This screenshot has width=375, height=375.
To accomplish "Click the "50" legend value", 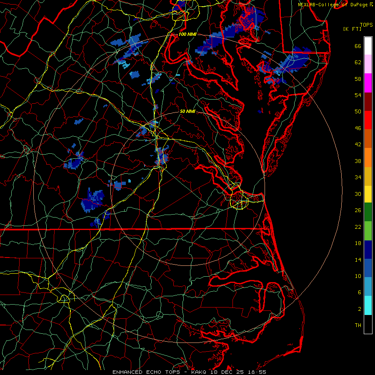I will click(x=358, y=112).
